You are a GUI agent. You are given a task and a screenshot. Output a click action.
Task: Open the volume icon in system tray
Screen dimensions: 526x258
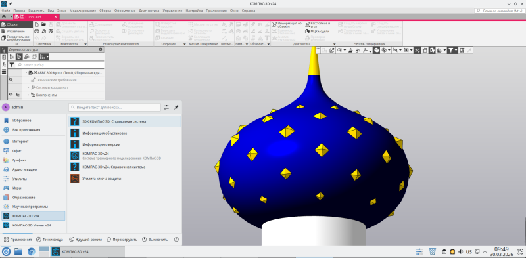click(x=461, y=251)
